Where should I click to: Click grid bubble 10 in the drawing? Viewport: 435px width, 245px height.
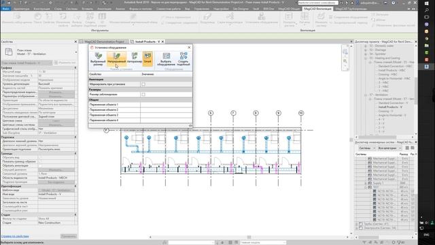tap(301, 113)
